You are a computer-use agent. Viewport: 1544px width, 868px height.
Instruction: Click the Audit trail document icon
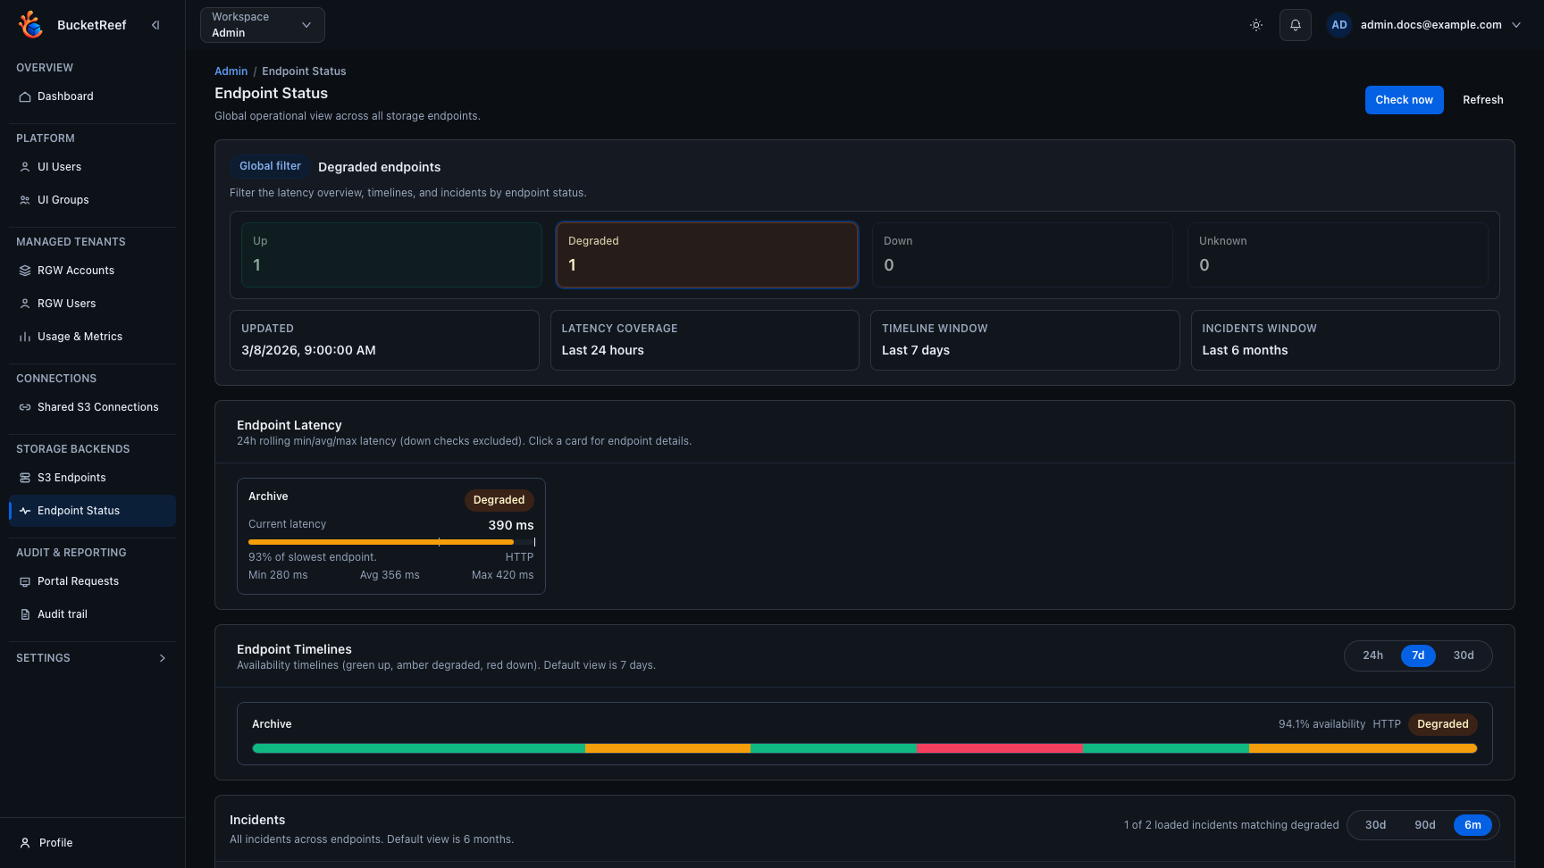click(25, 614)
